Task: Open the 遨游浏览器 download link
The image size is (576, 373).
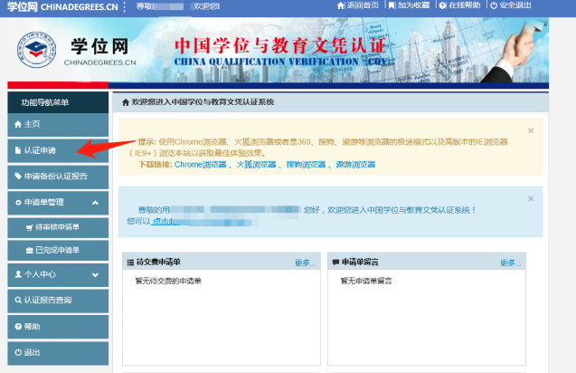Action: (x=355, y=165)
